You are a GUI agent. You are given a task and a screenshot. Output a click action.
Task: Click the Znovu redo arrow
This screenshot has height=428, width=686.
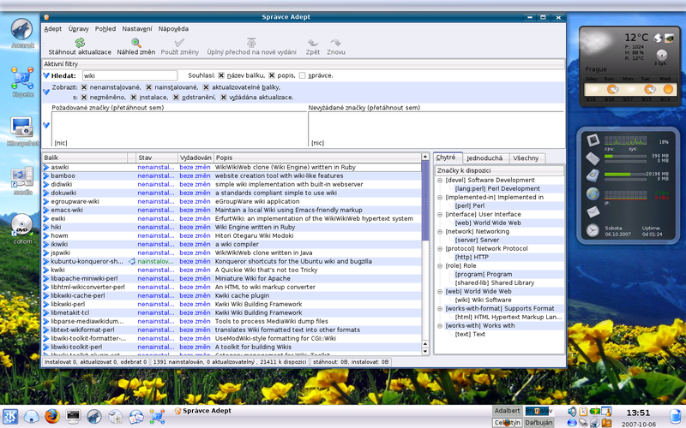335,42
